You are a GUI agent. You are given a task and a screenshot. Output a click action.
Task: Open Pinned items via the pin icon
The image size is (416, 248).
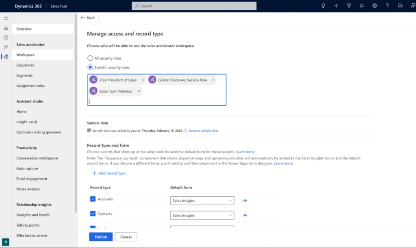point(6,47)
